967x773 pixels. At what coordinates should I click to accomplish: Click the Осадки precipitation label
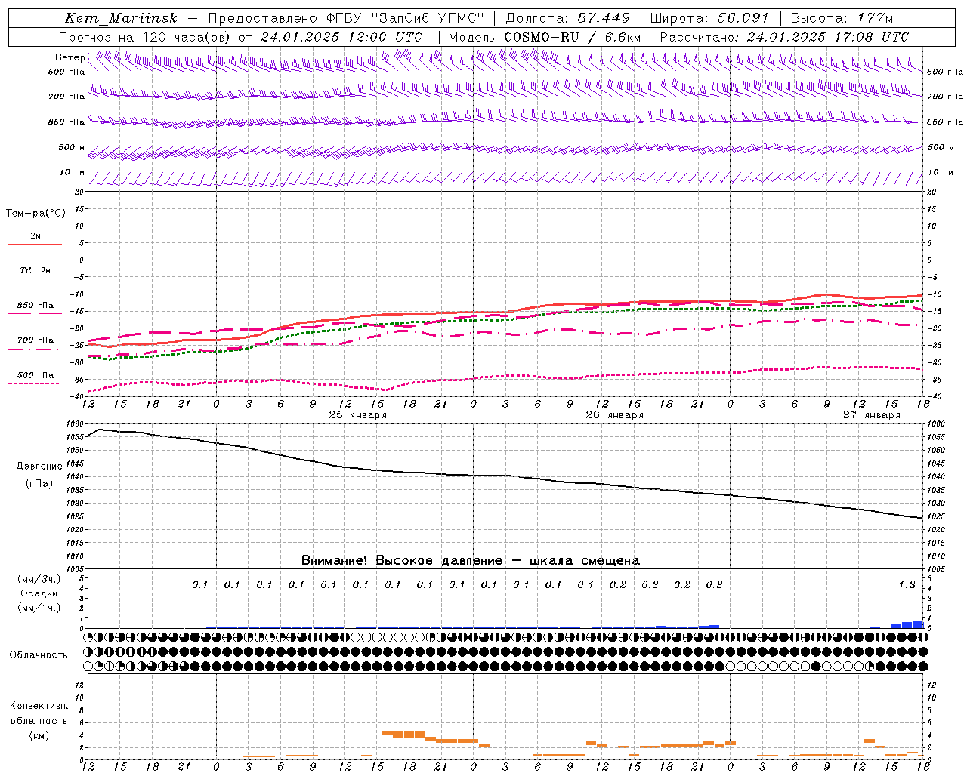click(39, 594)
